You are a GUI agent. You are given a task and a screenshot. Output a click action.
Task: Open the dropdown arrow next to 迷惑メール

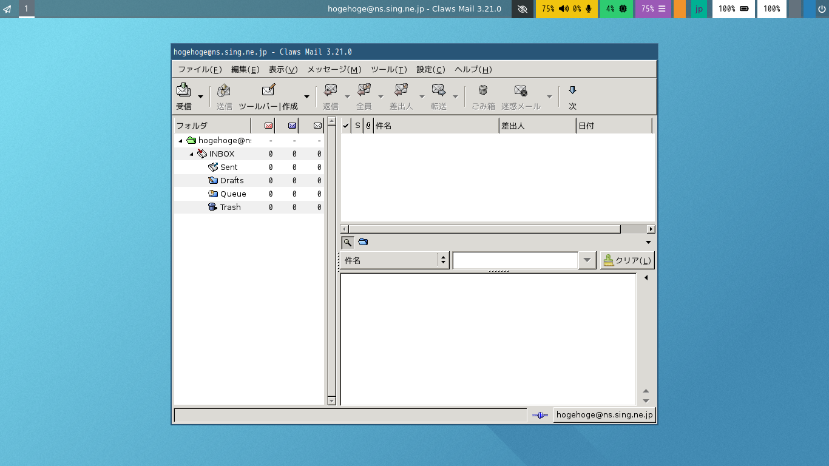[549, 96]
